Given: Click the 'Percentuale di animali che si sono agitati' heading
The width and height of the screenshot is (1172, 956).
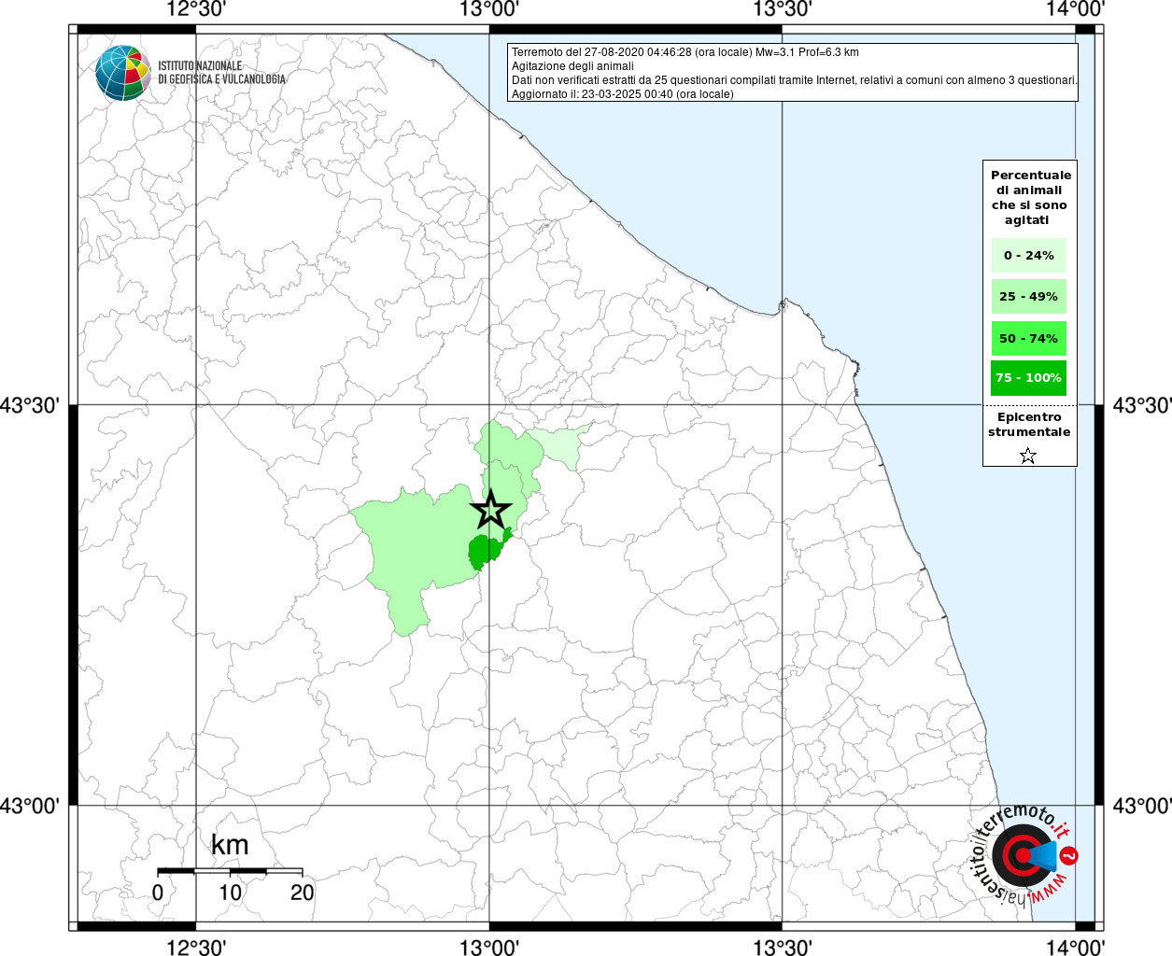Looking at the screenshot, I should coord(1031,198).
